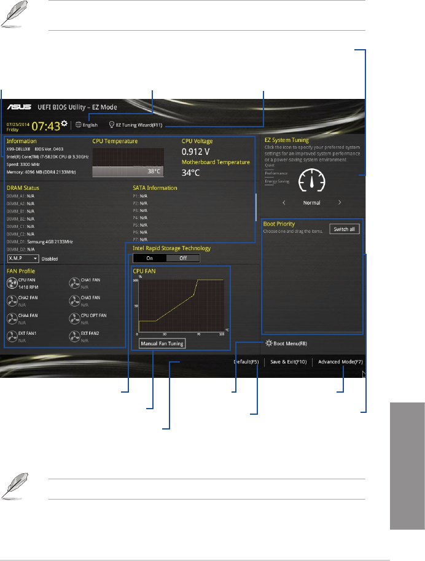
Task: Switch tuning mode with right arrow
Action: coord(340,203)
